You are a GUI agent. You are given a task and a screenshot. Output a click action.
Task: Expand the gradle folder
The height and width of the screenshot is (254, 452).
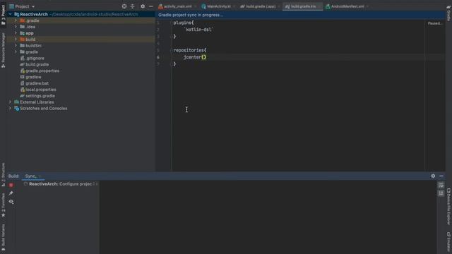tap(16, 52)
